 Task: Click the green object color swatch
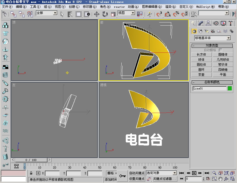coord(230,88)
